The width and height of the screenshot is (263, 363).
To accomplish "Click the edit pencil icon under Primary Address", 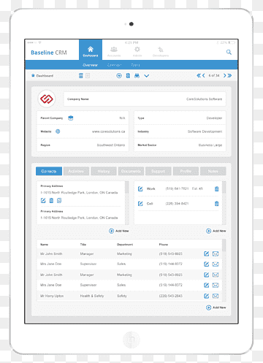I will pos(43,201).
